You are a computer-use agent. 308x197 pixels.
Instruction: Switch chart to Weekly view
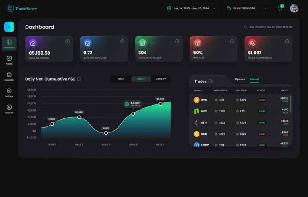coord(141,79)
